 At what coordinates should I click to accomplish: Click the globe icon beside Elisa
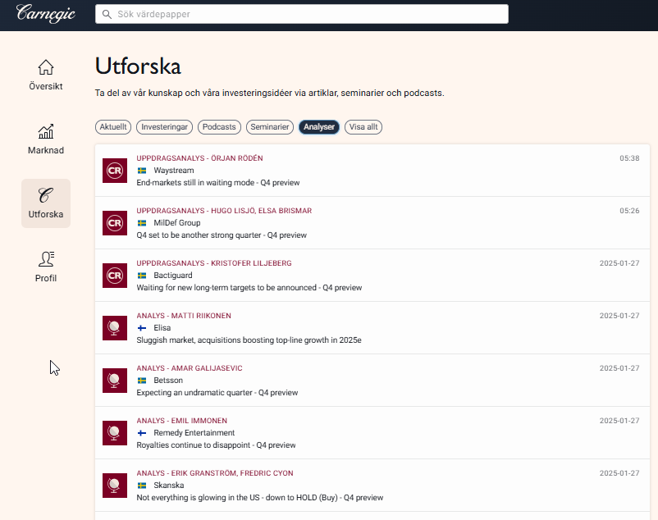(x=115, y=328)
